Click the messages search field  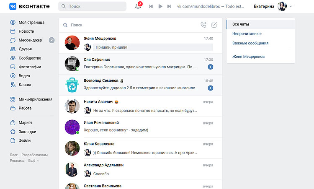pyautogui.click(x=130, y=25)
